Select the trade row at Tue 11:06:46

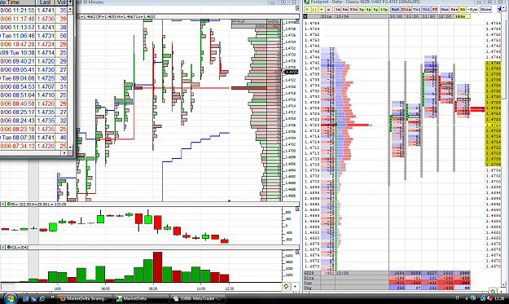click(33, 36)
